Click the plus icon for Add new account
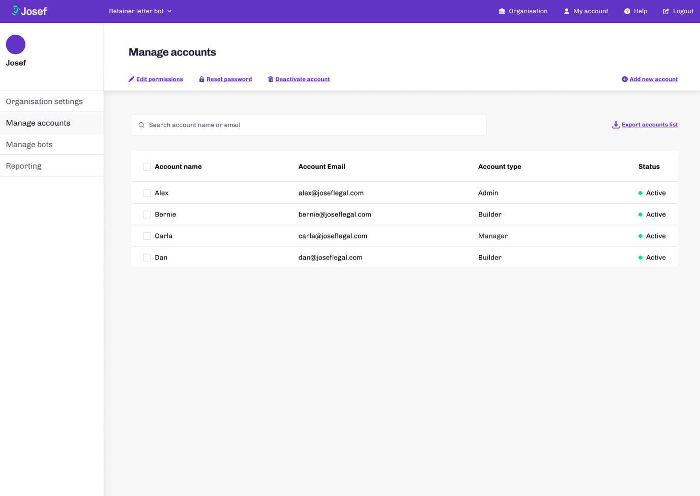700x496 pixels. [x=624, y=79]
